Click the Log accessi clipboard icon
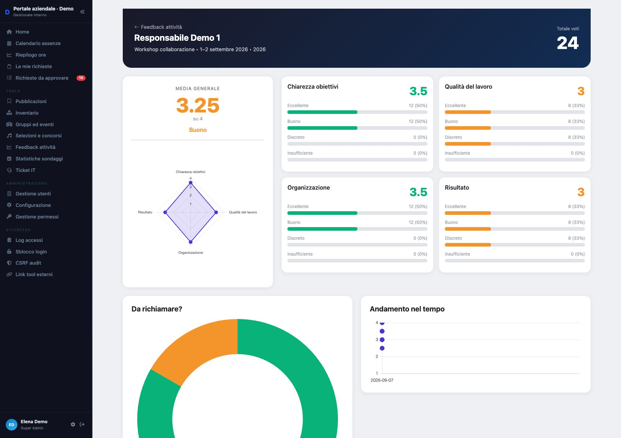Image resolution: width=621 pixels, height=438 pixels. pos(9,240)
